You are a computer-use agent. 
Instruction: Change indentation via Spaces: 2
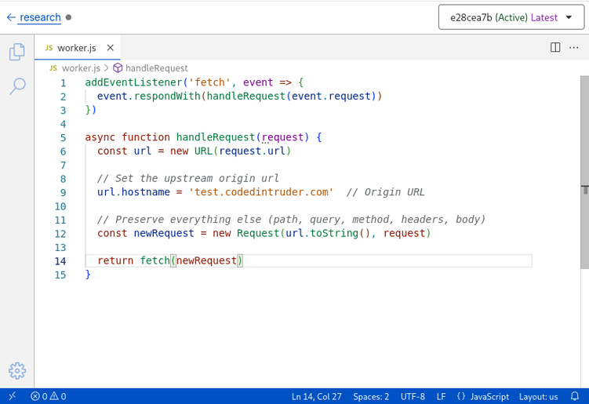coord(371,396)
